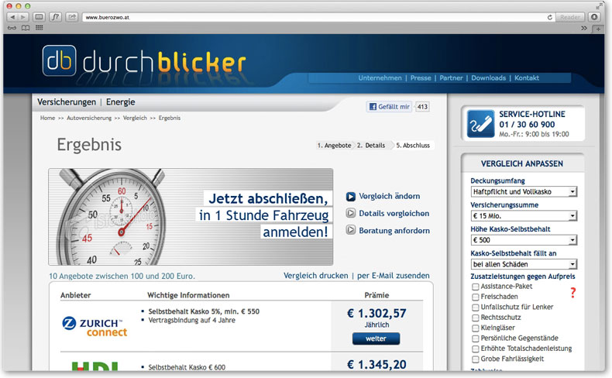Open the Downloads button in Safari toolbar

coord(594,17)
